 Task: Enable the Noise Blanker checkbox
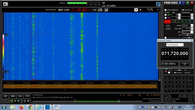165,10
